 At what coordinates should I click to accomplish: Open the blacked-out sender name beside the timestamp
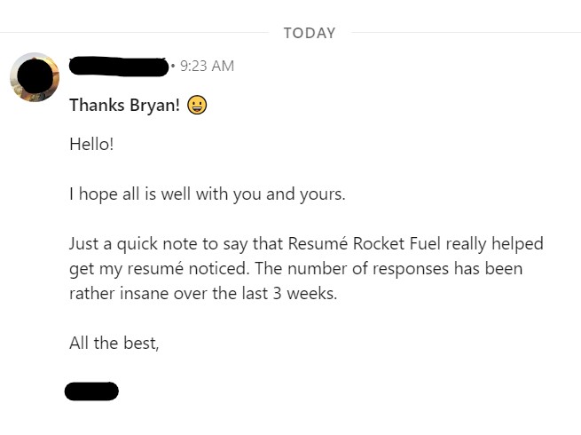[119, 67]
